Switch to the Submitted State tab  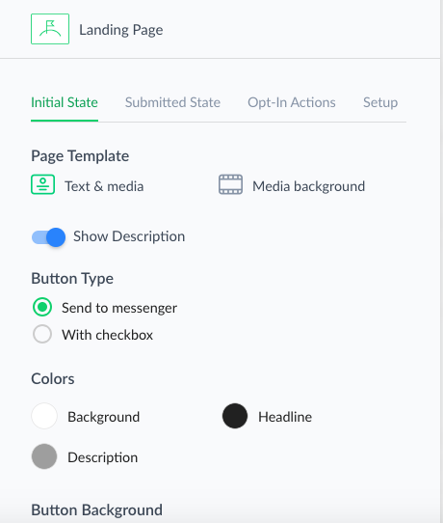point(172,102)
